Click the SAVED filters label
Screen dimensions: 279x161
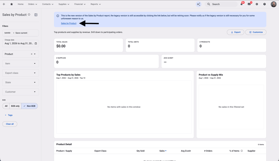tap(7, 33)
